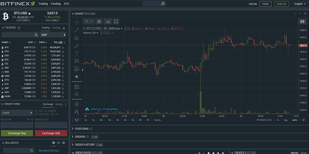Click the AMOUNT BTC input field
This screenshot has height=154, width=309.
point(51,125)
